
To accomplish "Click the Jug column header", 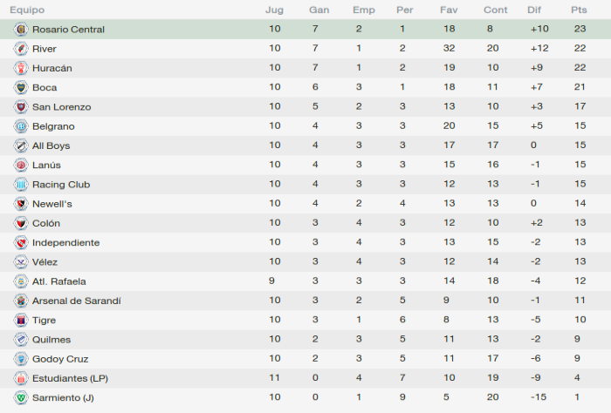I will click(274, 10).
